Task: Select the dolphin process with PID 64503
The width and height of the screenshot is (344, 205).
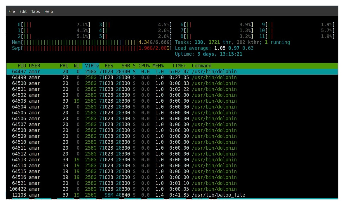Action: 172,101
